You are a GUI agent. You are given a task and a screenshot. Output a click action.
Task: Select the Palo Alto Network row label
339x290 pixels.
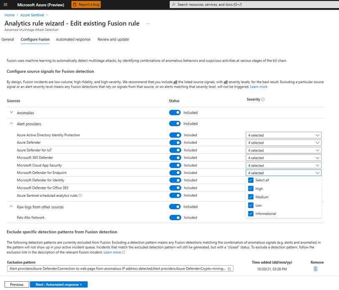pos(31,217)
